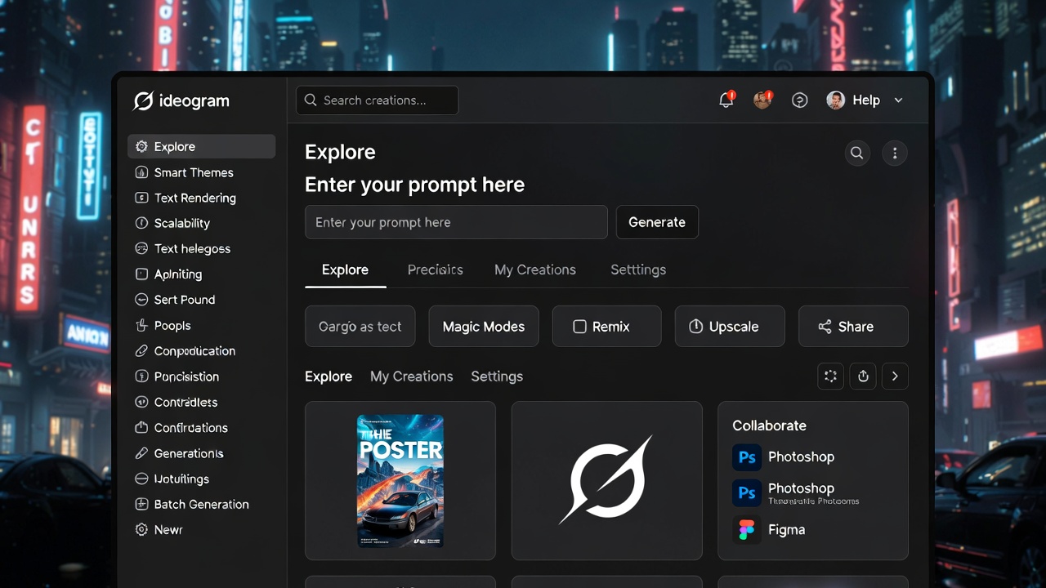The height and width of the screenshot is (588, 1046).
Task: Click the first Photoshop icon in Collaborate
Action: [x=747, y=457]
